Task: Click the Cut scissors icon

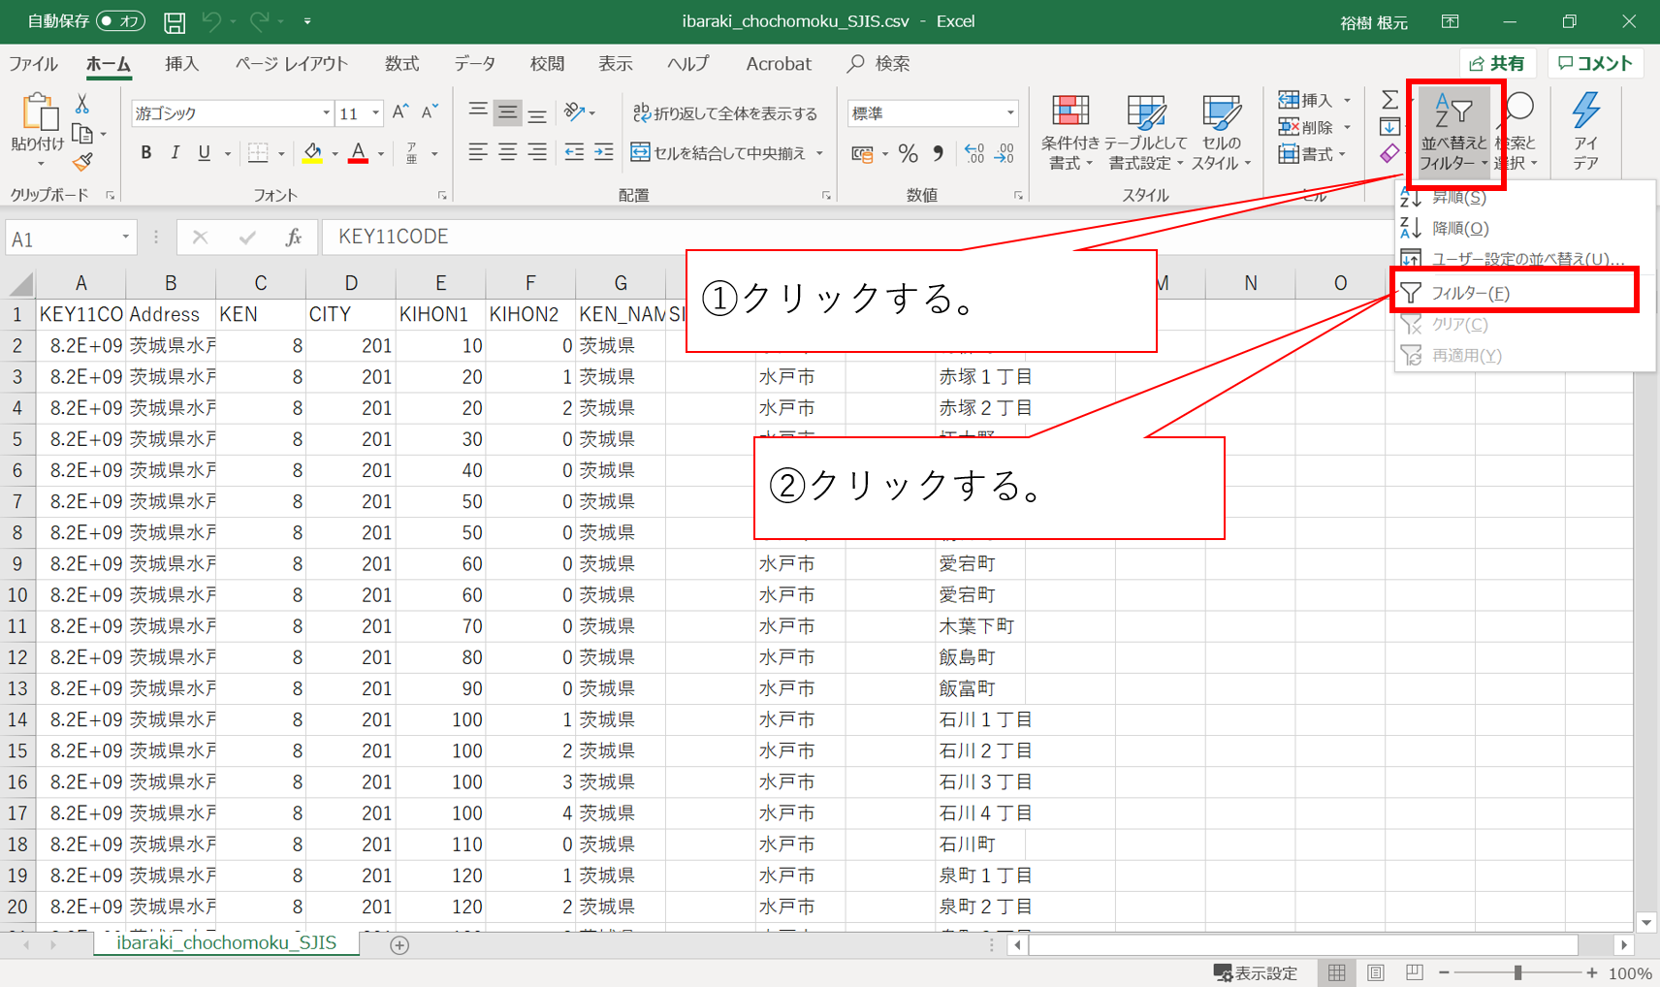Action: 82,103
